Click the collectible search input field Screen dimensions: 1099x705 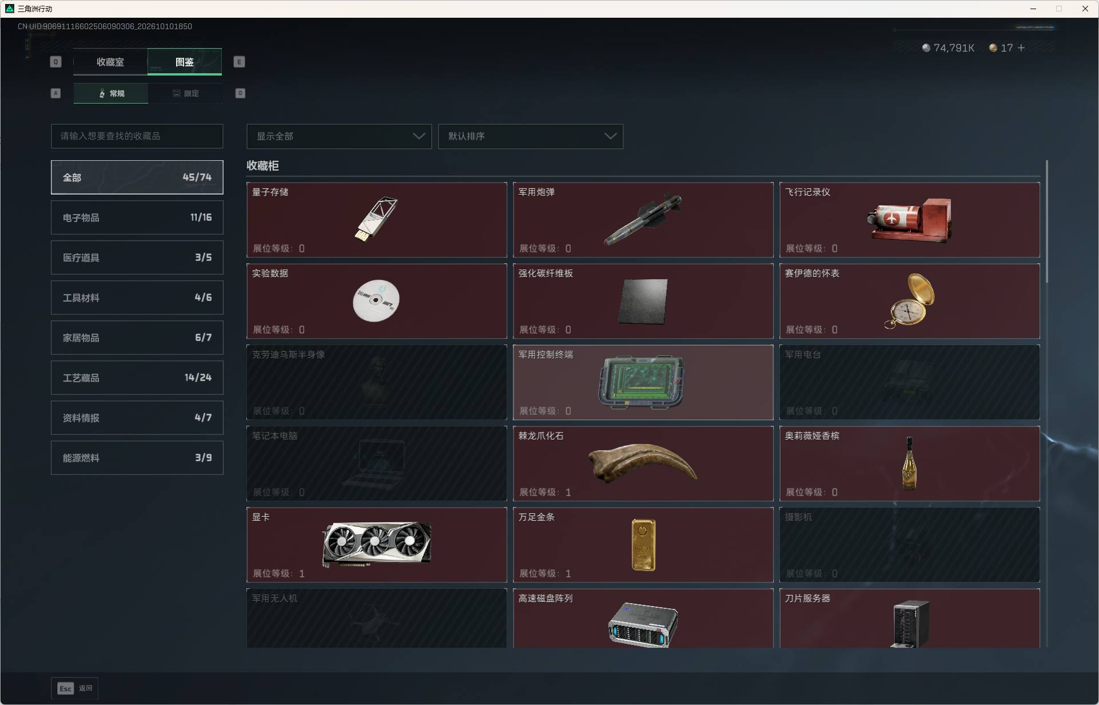pyautogui.click(x=137, y=136)
